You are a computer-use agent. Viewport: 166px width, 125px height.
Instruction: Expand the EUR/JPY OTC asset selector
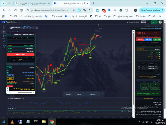16,28
